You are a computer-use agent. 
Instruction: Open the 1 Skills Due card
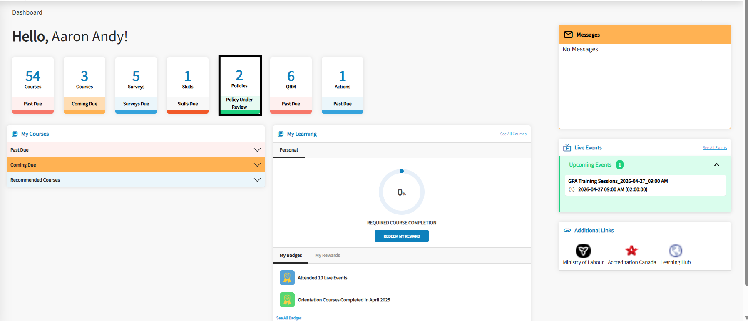[x=188, y=85]
